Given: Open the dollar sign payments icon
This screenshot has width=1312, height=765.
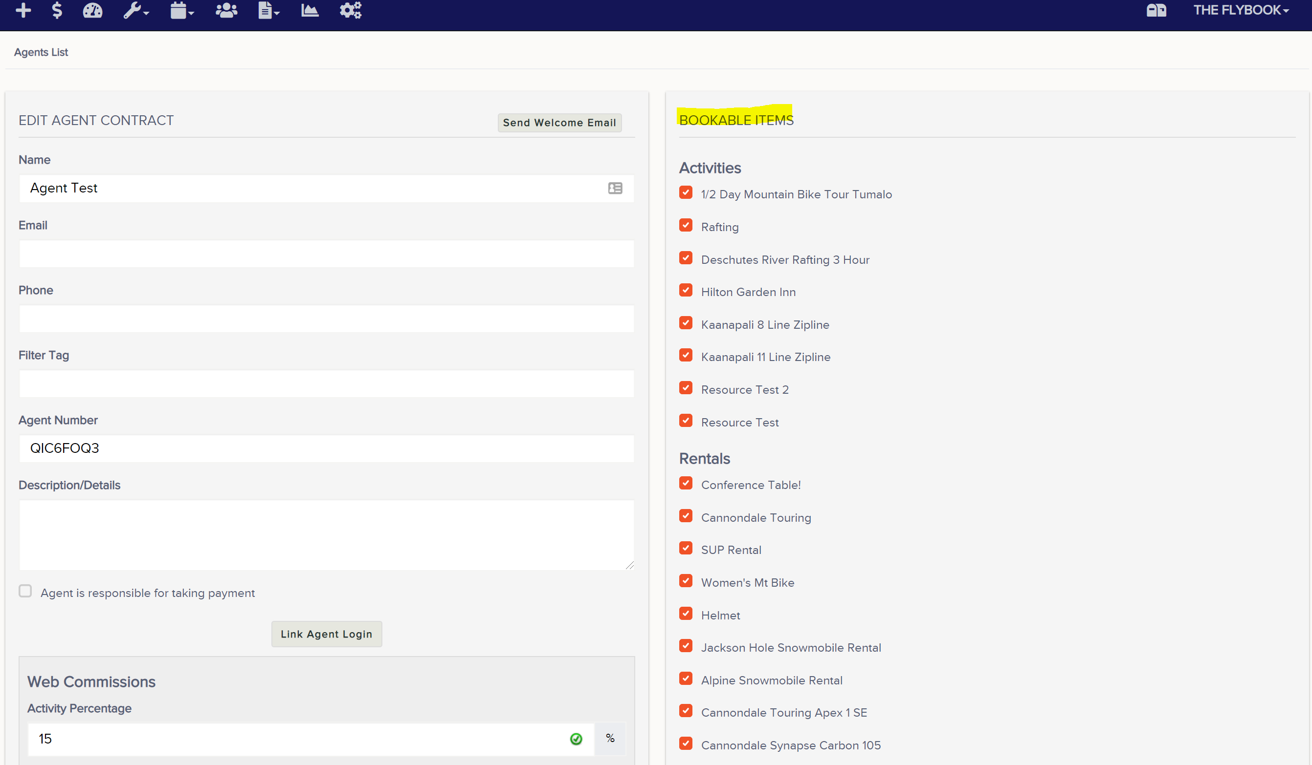Looking at the screenshot, I should 57,10.
